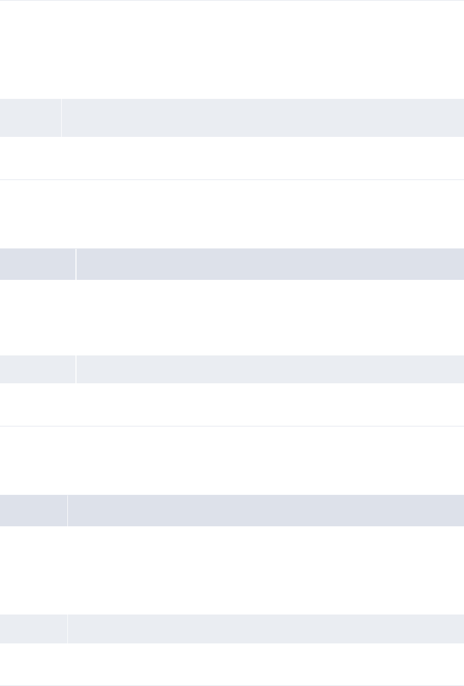Click the narrow left cell of the second gray row
This screenshot has height=686, width=464.
click(x=37, y=264)
